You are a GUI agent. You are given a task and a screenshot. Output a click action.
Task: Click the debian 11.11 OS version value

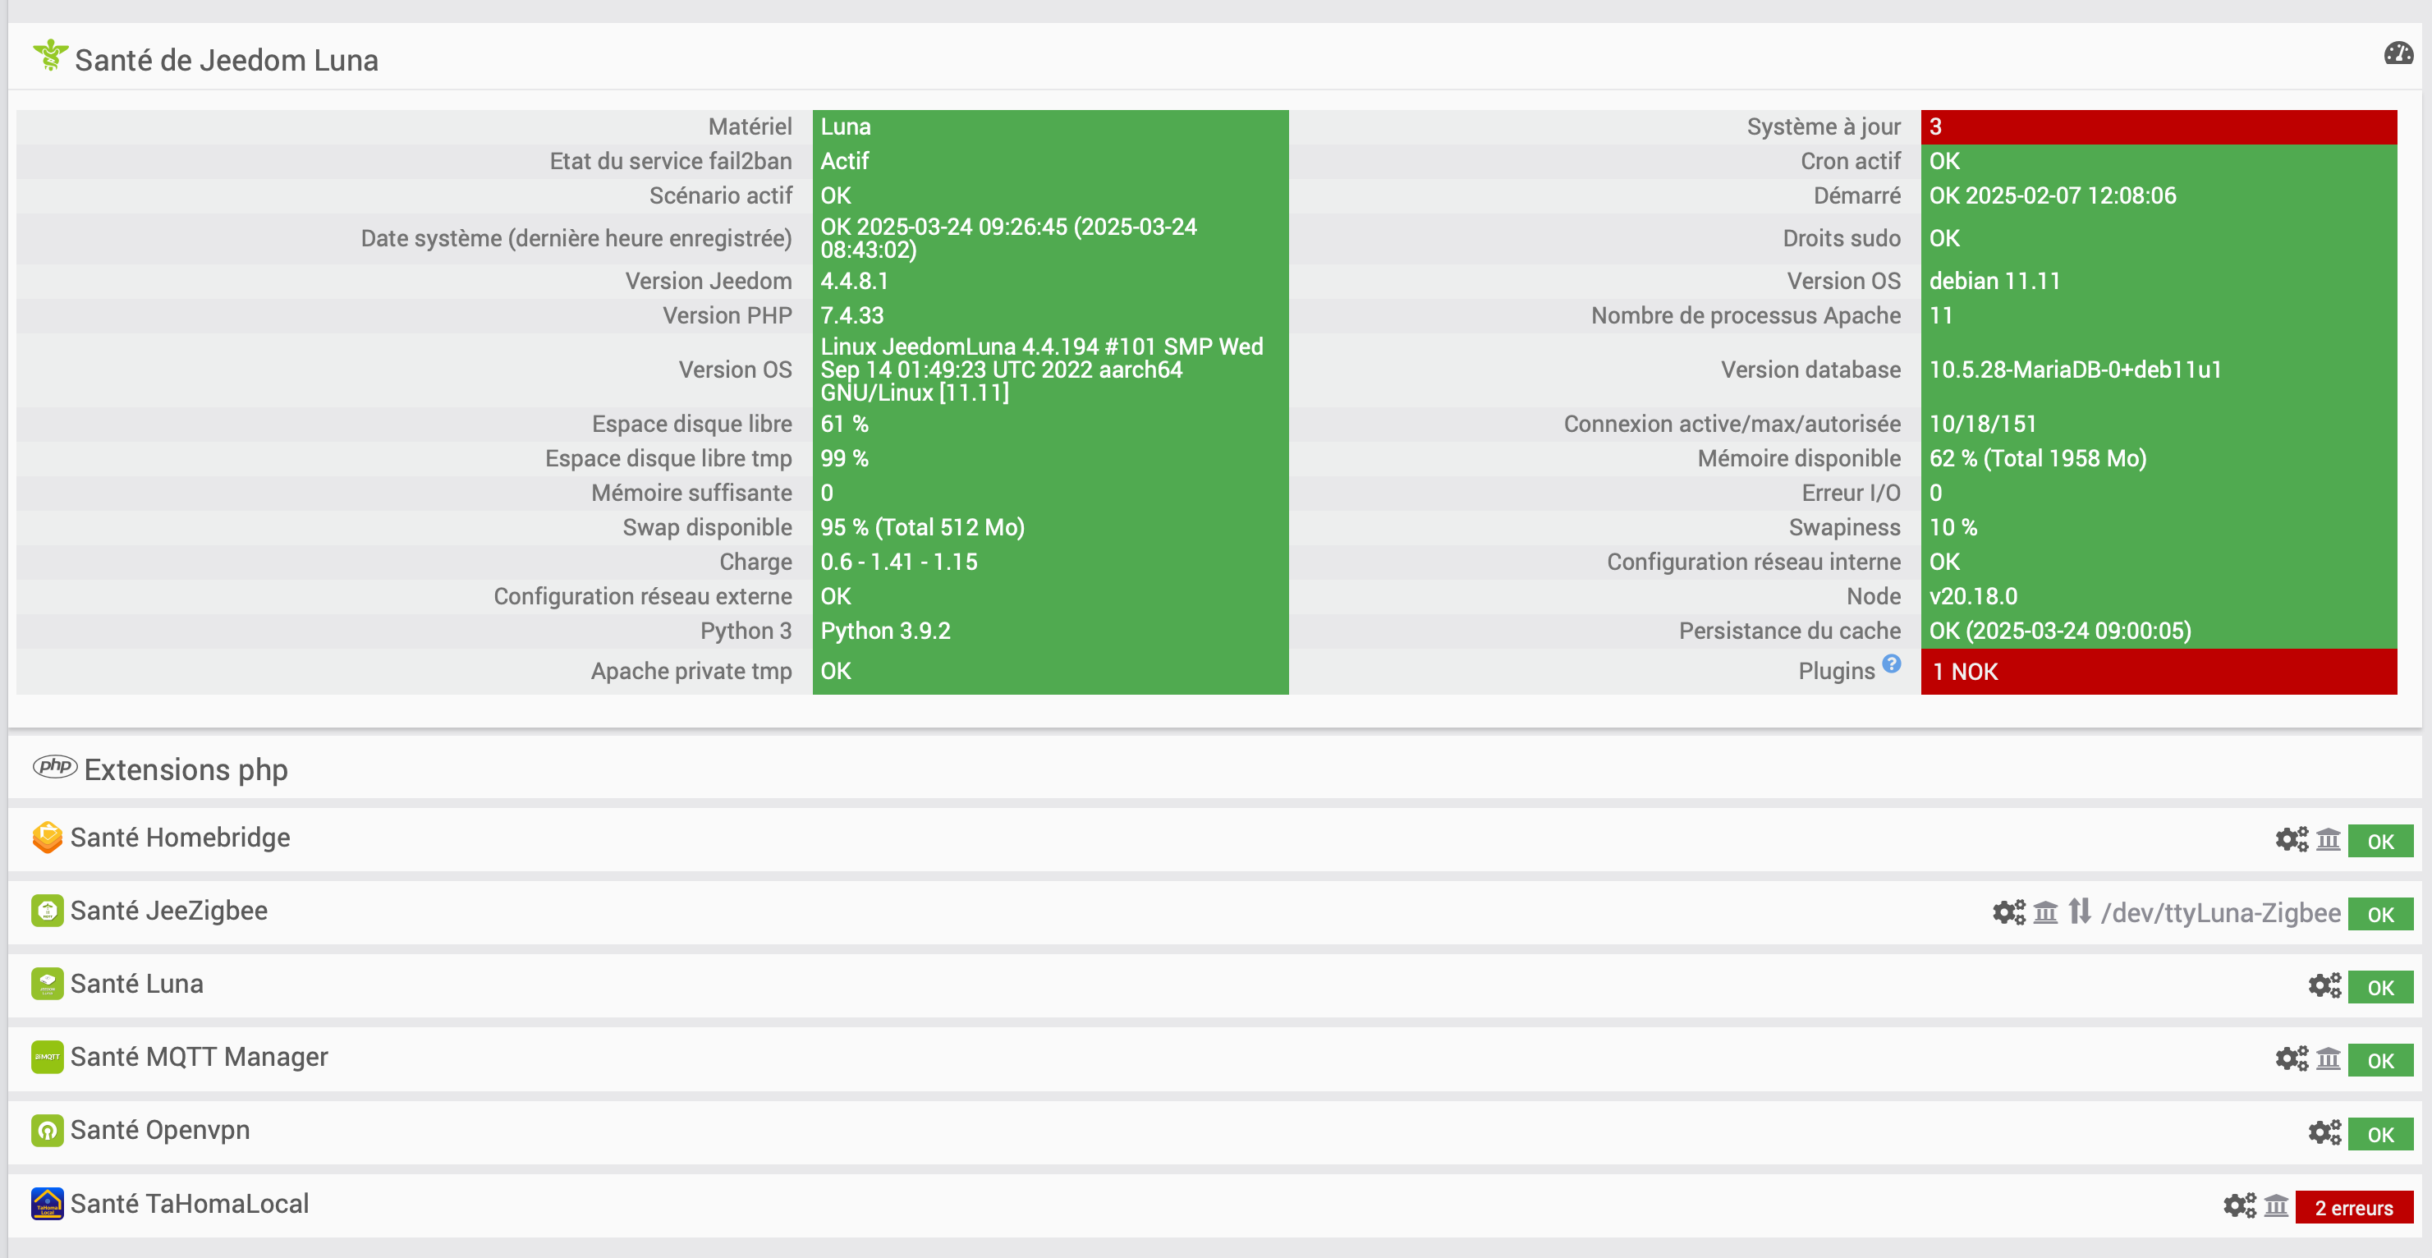(x=2159, y=282)
